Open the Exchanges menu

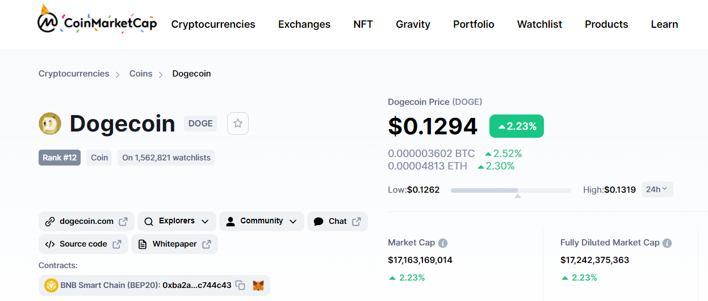(x=304, y=24)
